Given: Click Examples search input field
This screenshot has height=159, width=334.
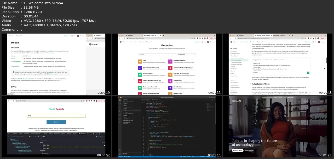Looking at the screenshot, I should (x=157, y=55).
